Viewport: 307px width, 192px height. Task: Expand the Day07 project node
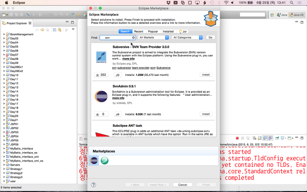pos(4,55)
